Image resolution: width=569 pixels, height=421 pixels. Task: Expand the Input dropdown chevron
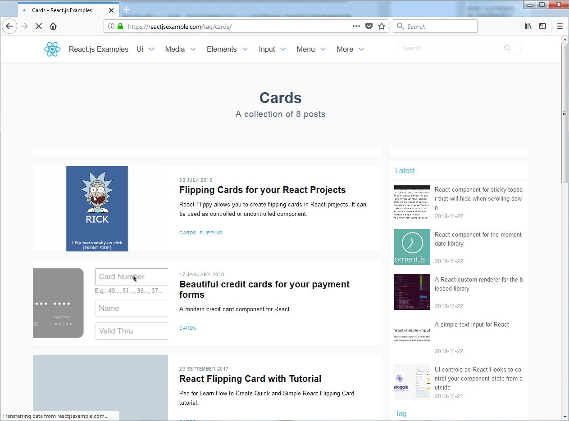(283, 49)
